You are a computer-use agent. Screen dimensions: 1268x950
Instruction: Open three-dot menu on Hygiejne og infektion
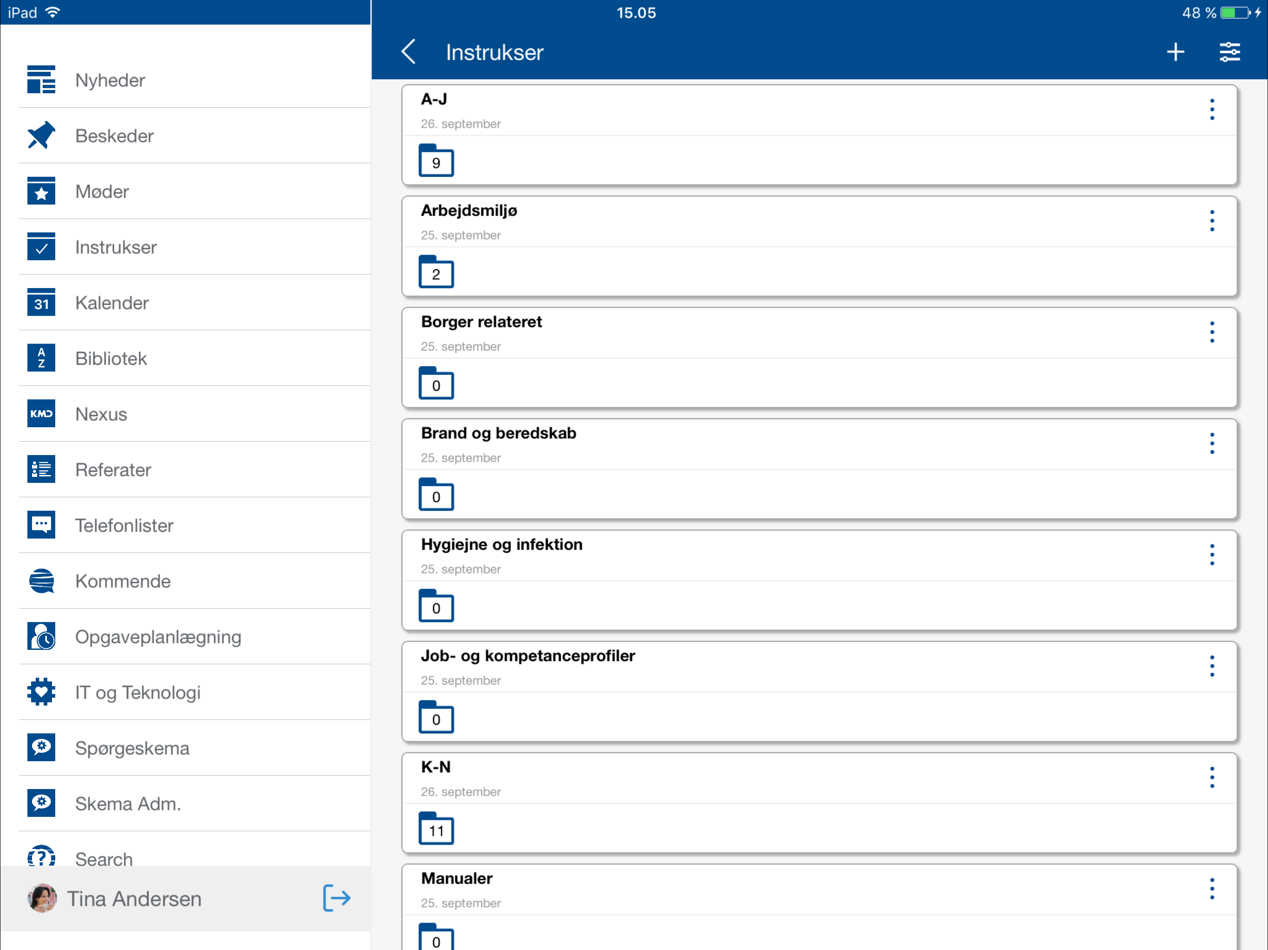tap(1211, 554)
